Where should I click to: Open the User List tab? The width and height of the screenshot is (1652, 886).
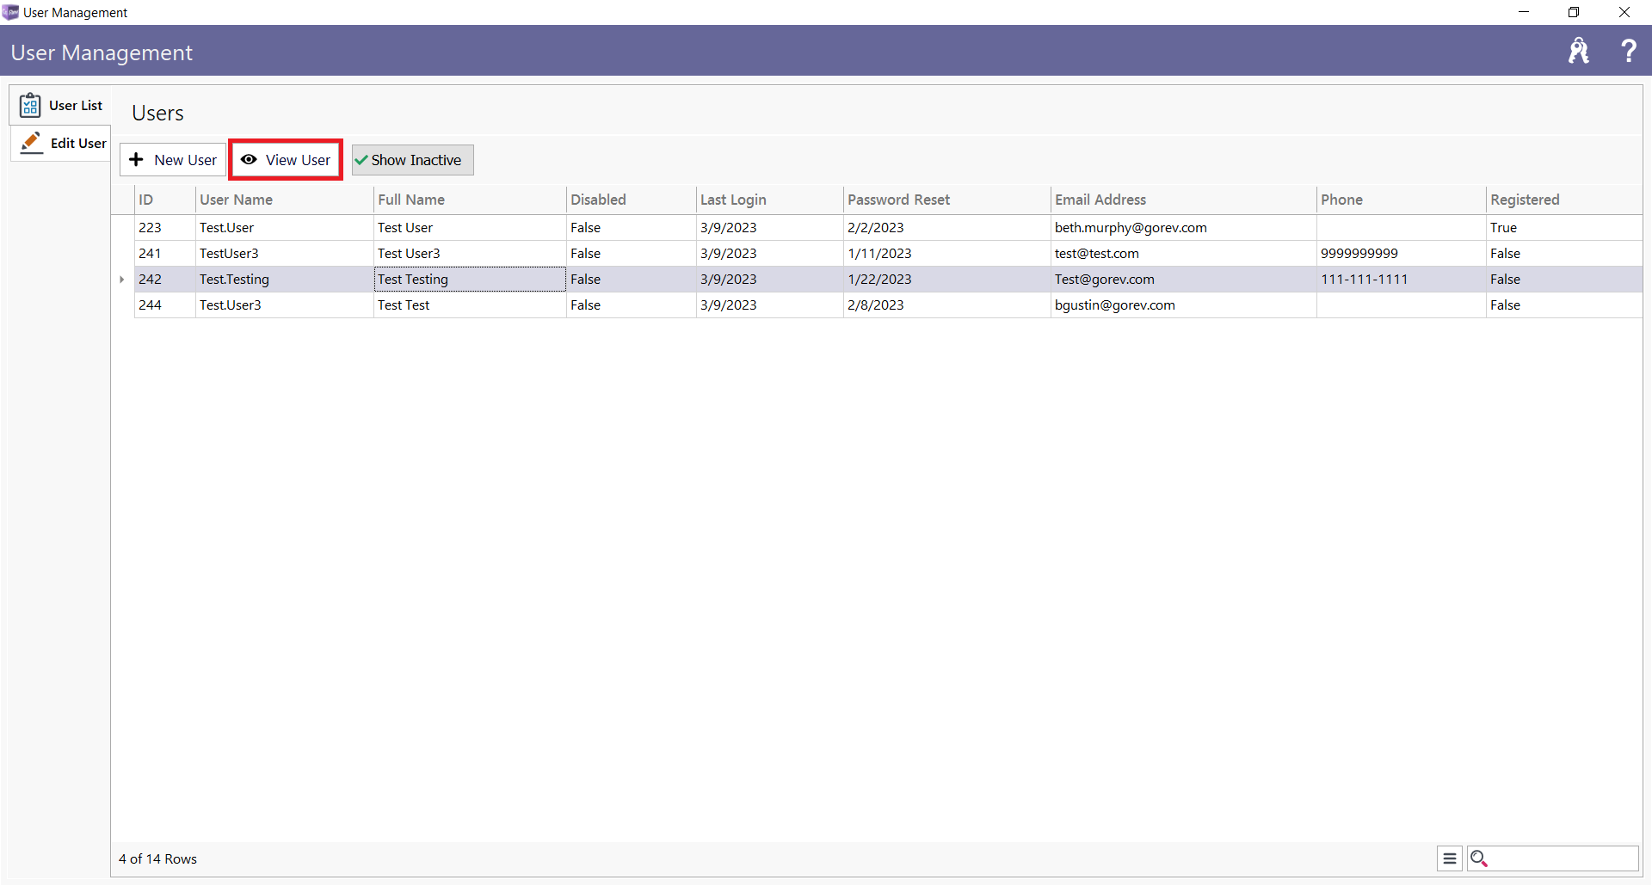pos(60,105)
